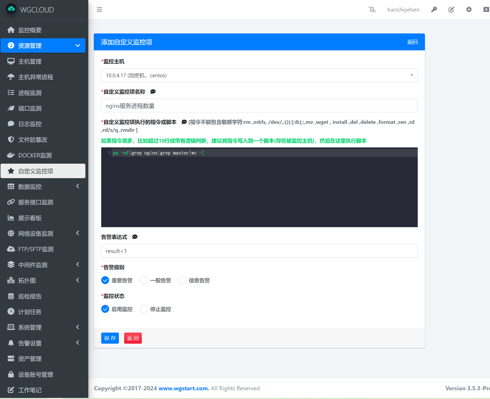Click the link icon beside 服务接口监测

(x=11, y=202)
